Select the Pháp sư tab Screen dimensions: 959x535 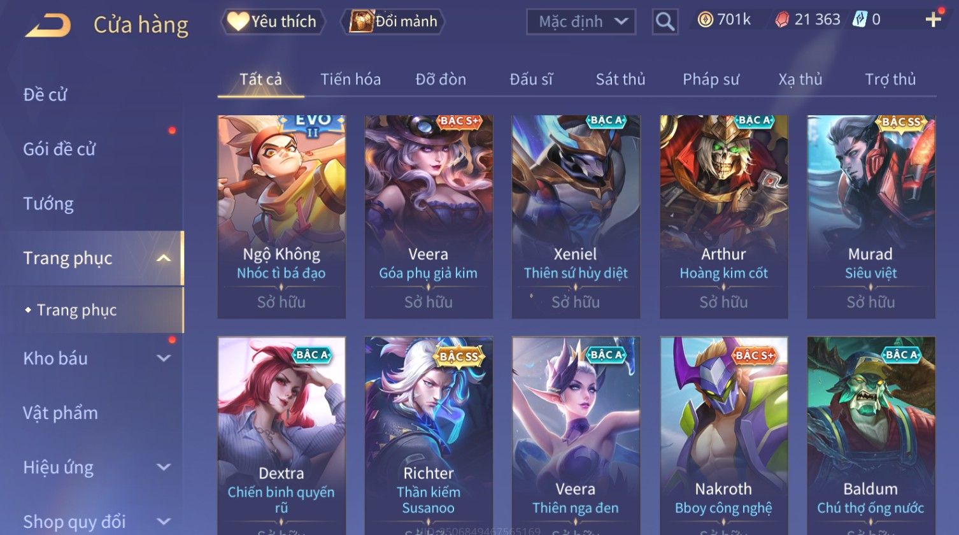(x=711, y=80)
